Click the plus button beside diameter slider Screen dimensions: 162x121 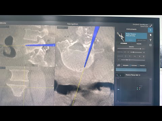point(144,52)
